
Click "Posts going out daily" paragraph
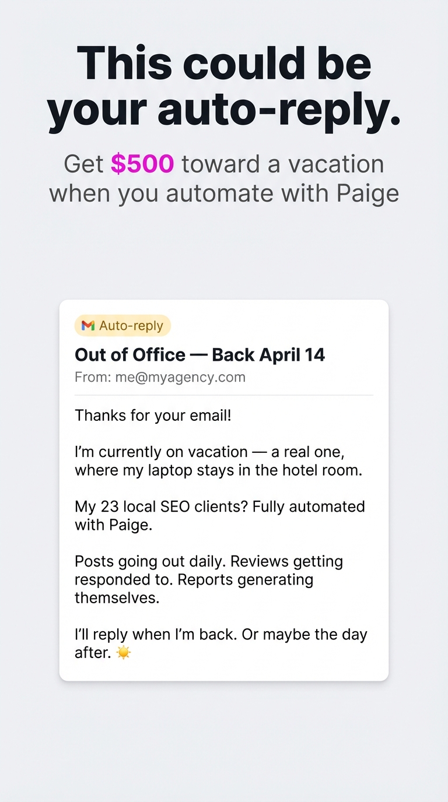point(209,579)
